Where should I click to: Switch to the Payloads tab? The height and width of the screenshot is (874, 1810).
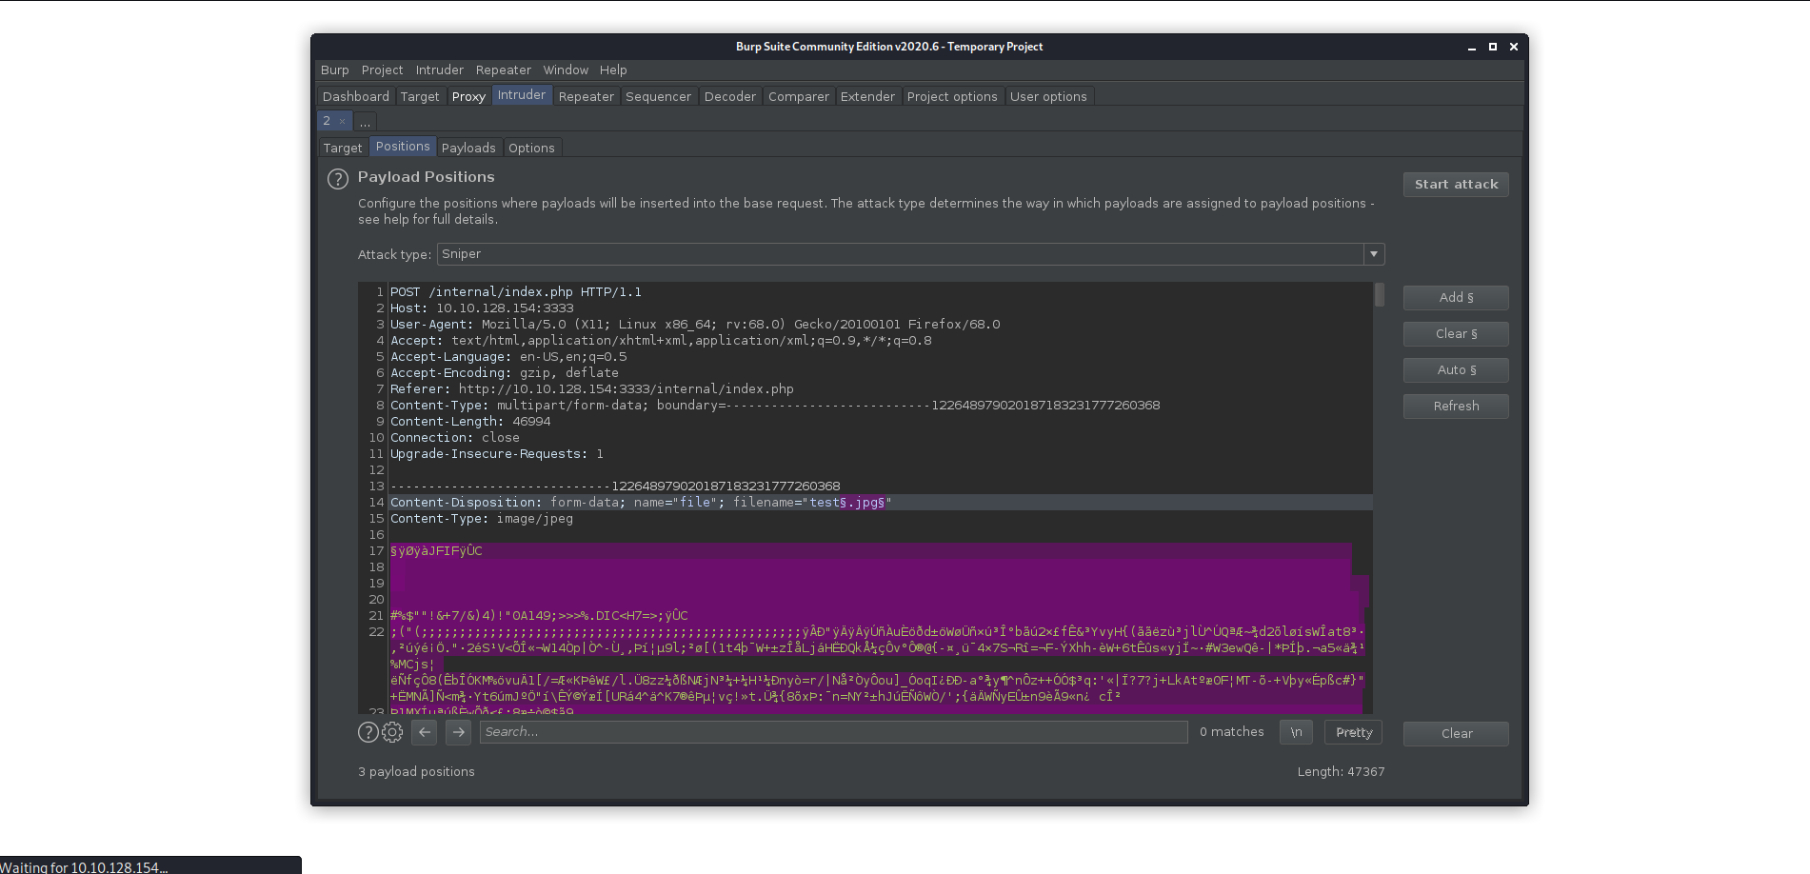point(468,148)
